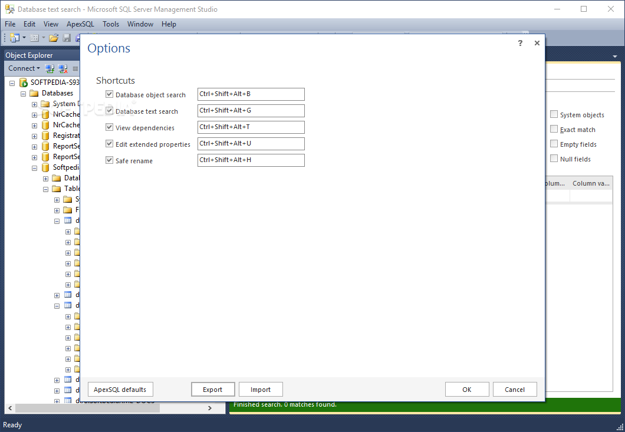This screenshot has height=432, width=625.
Task: Click the greyed second toolbar icon next to New Query
Action: [x=34, y=38]
